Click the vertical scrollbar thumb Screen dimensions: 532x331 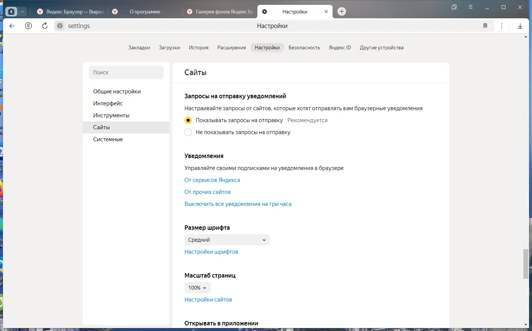point(526,264)
